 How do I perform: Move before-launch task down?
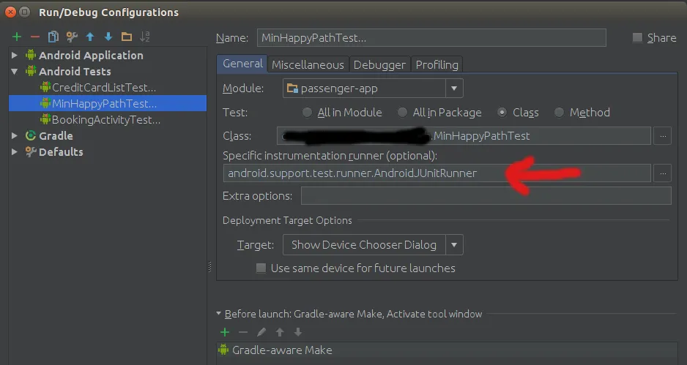click(298, 332)
